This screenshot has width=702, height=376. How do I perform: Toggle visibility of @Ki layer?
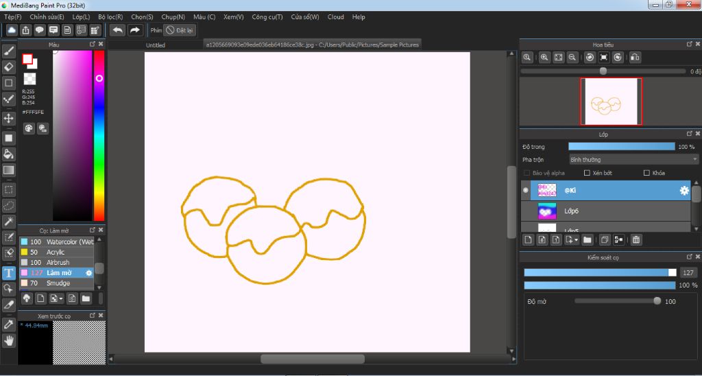pyautogui.click(x=526, y=191)
